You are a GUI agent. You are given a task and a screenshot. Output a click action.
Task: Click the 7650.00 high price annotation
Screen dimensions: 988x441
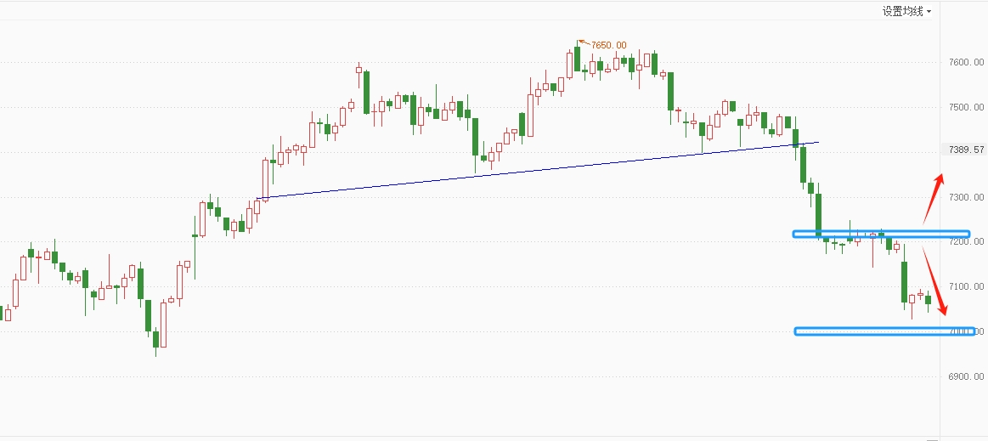point(608,45)
